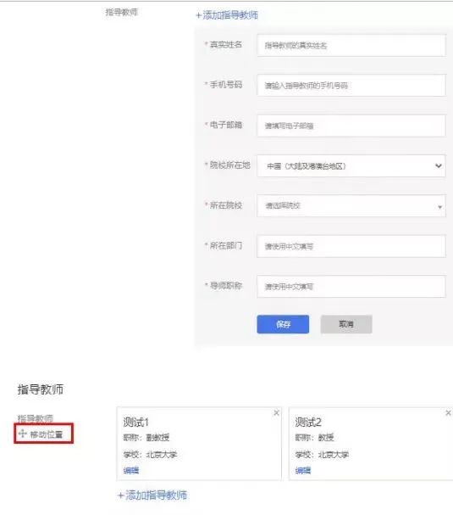The image size is (453, 515).
Task: Focus the 所在部门 input field
Action: coord(351,246)
